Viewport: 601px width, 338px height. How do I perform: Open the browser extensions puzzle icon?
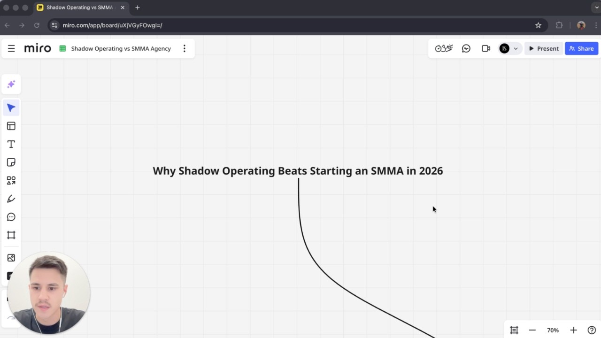(559, 25)
